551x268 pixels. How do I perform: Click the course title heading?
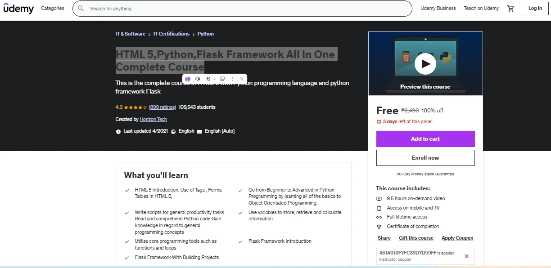click(226, 61)
